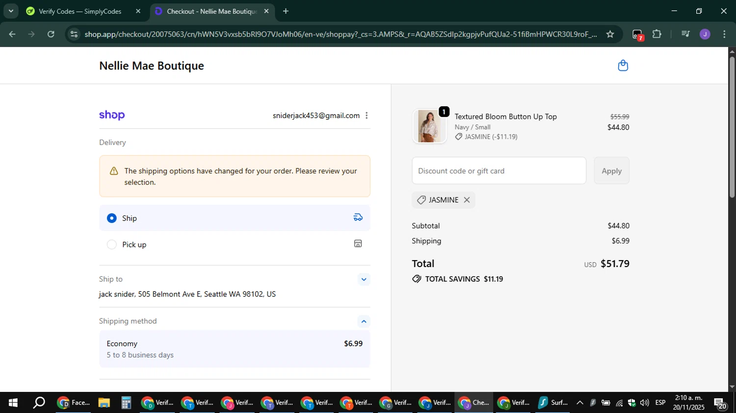Expand the Ship to address section
Screen dimensions: 736x413
364,279
